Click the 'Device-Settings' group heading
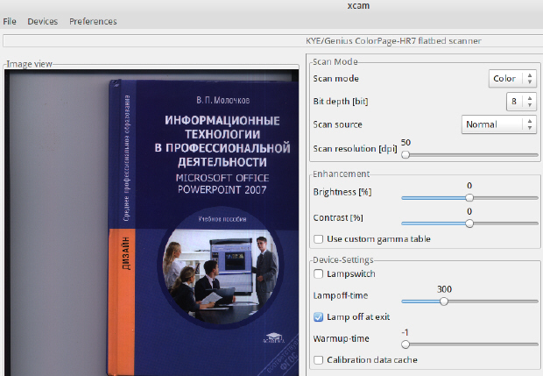Screen dimensions: 543x376 pyautogui.click(x=343, y=260)
